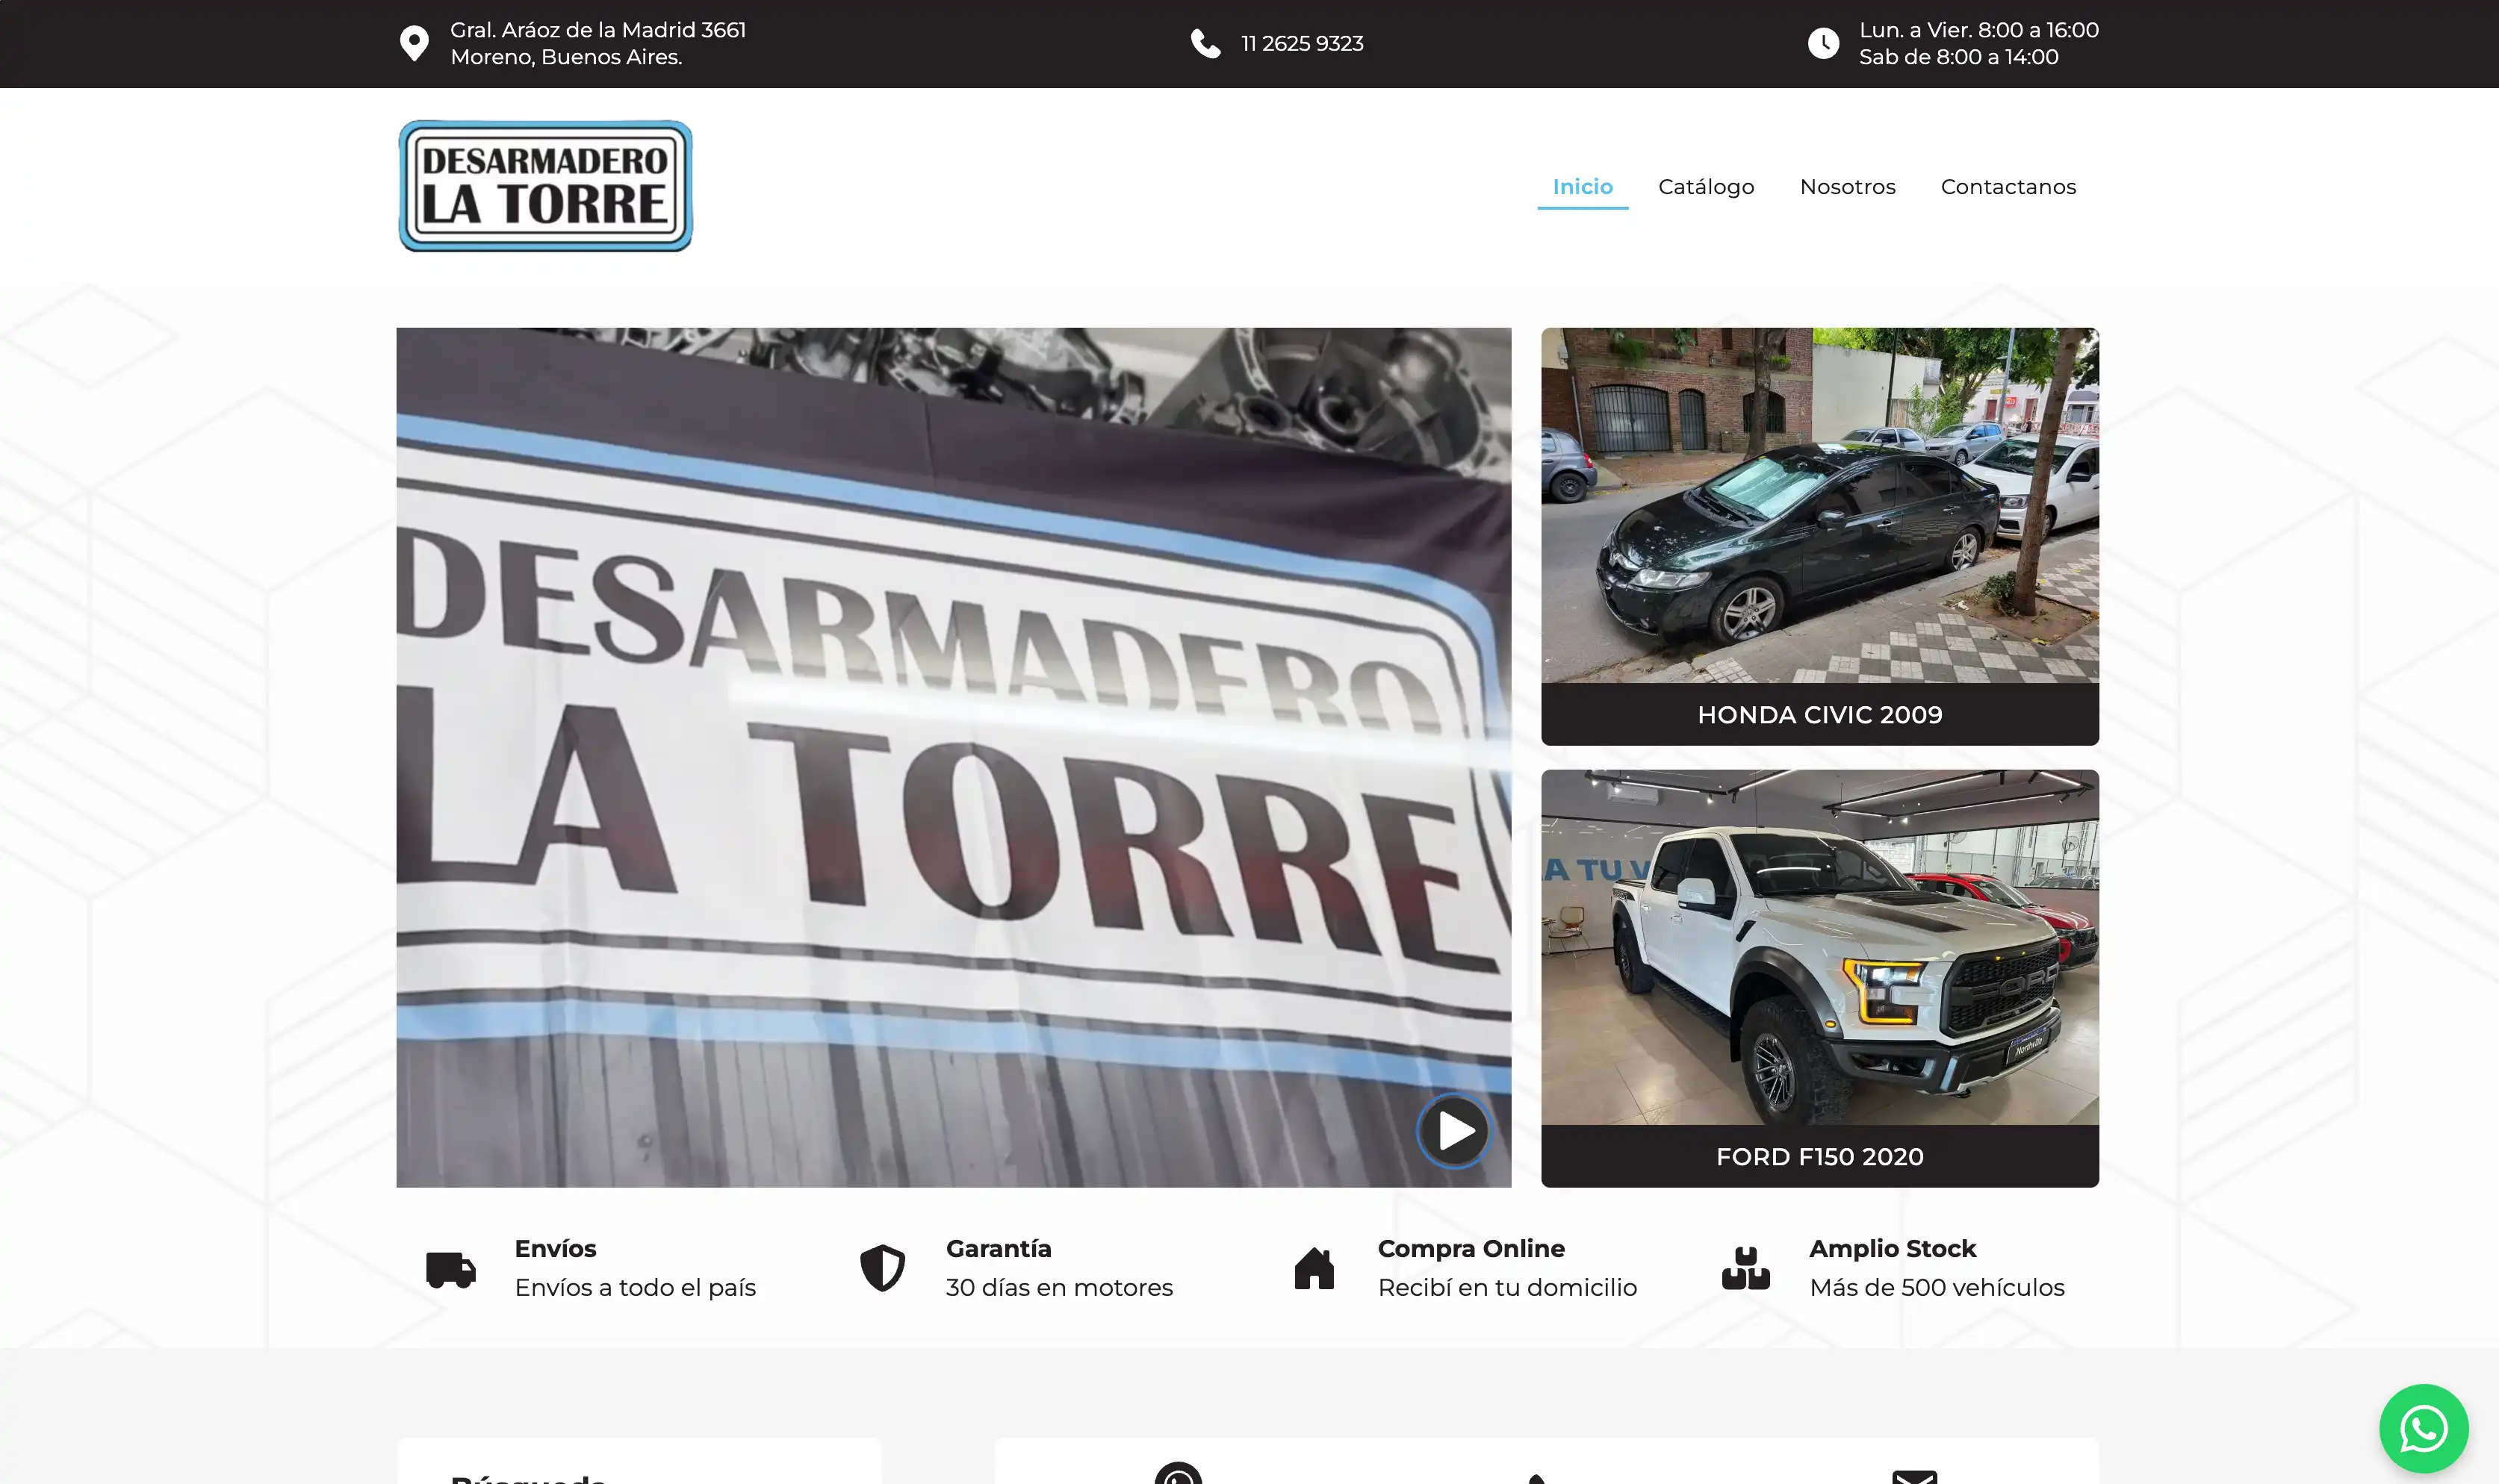Click the delivery truck icon next to Envíos
Viewport: 2499px width, 1484px height.
(450, 1269)
